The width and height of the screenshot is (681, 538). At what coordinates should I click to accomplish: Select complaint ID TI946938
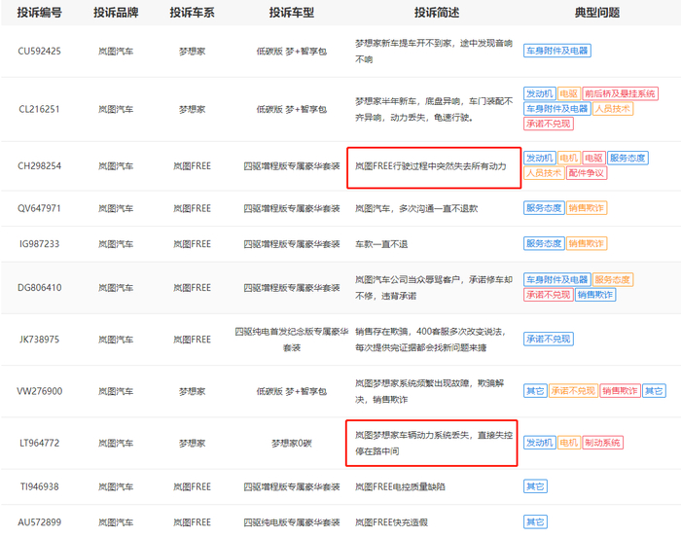point(40,486)
